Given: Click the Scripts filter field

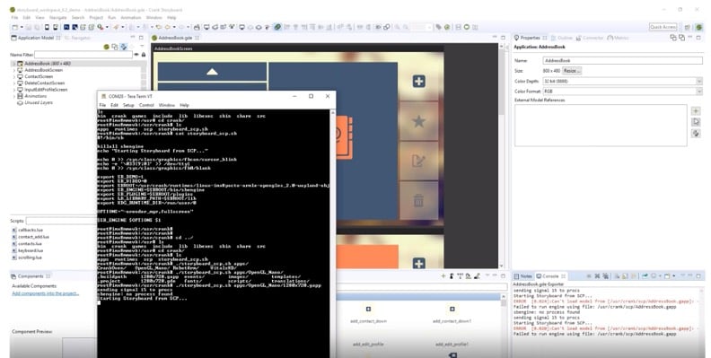Looking at the screenshot, I should pyautogui.click(x=61, y=221).
